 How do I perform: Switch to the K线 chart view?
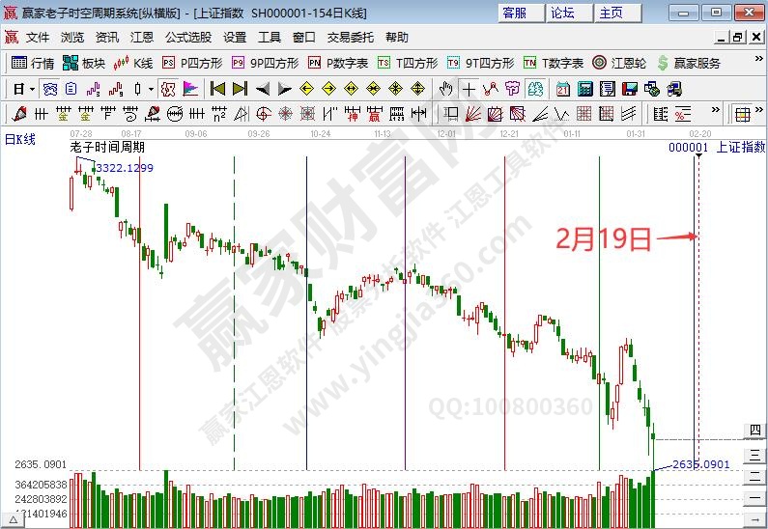[x=133, y=63]
